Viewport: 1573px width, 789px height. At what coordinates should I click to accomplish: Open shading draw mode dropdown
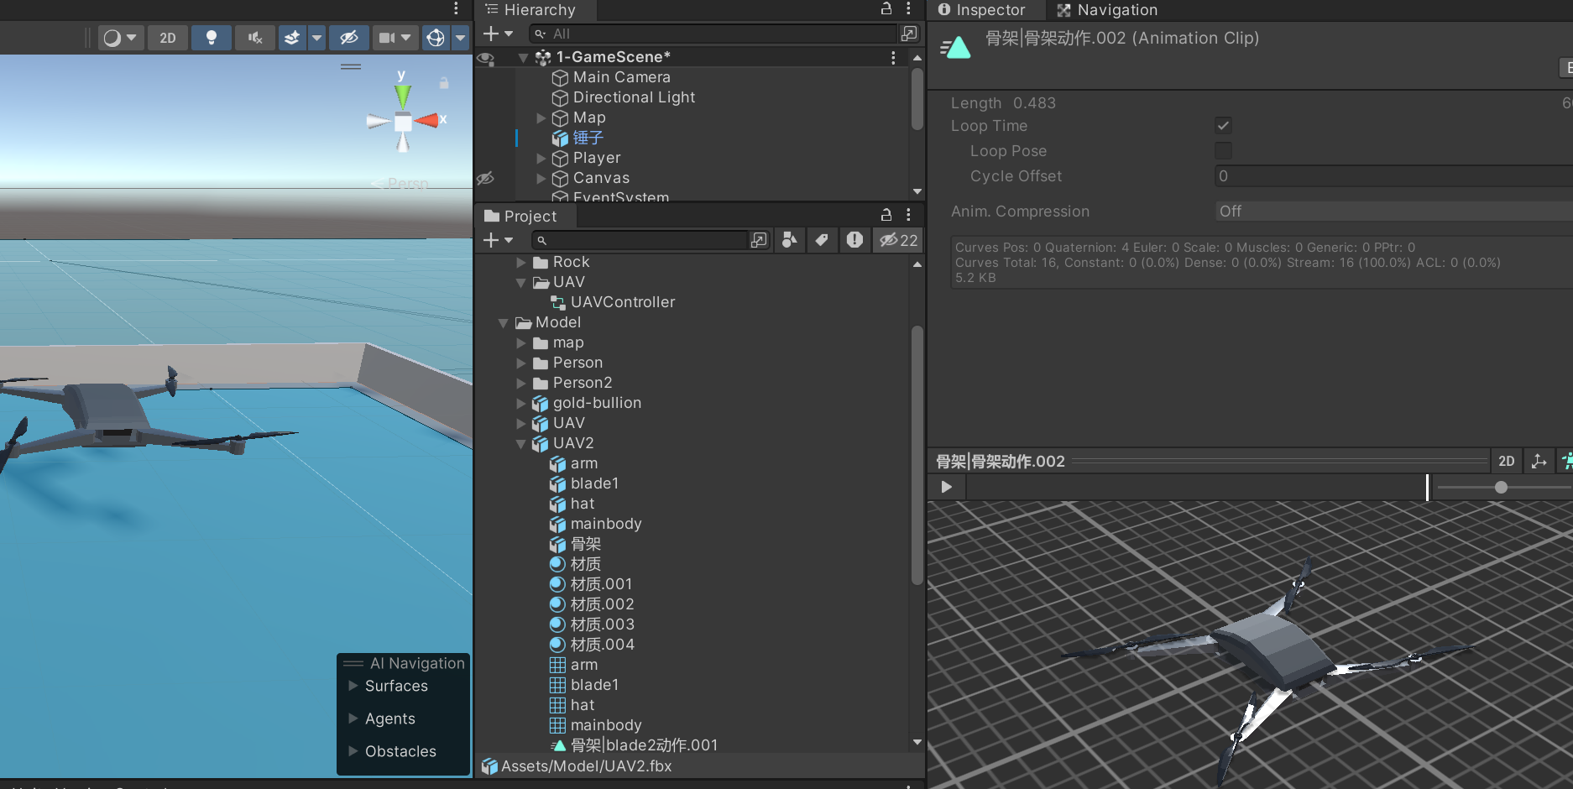[x=120, y=38]
